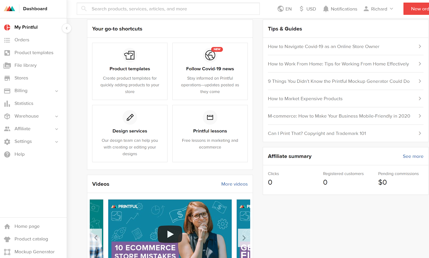This screenshot has height=258, width=429.
Task: Click the Clicks label in Affiliate summary
Action: 273,174
